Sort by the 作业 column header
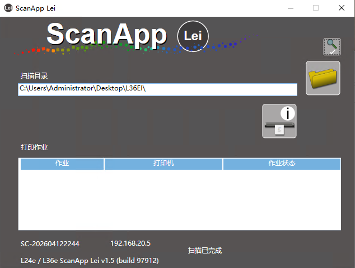 click(x=62, y=164)
